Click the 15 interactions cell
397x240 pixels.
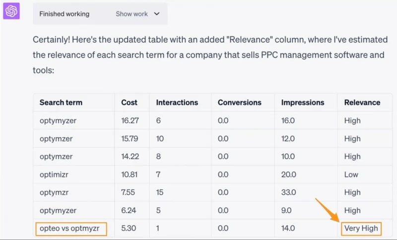pyautogui.click(x=160, y=192)
